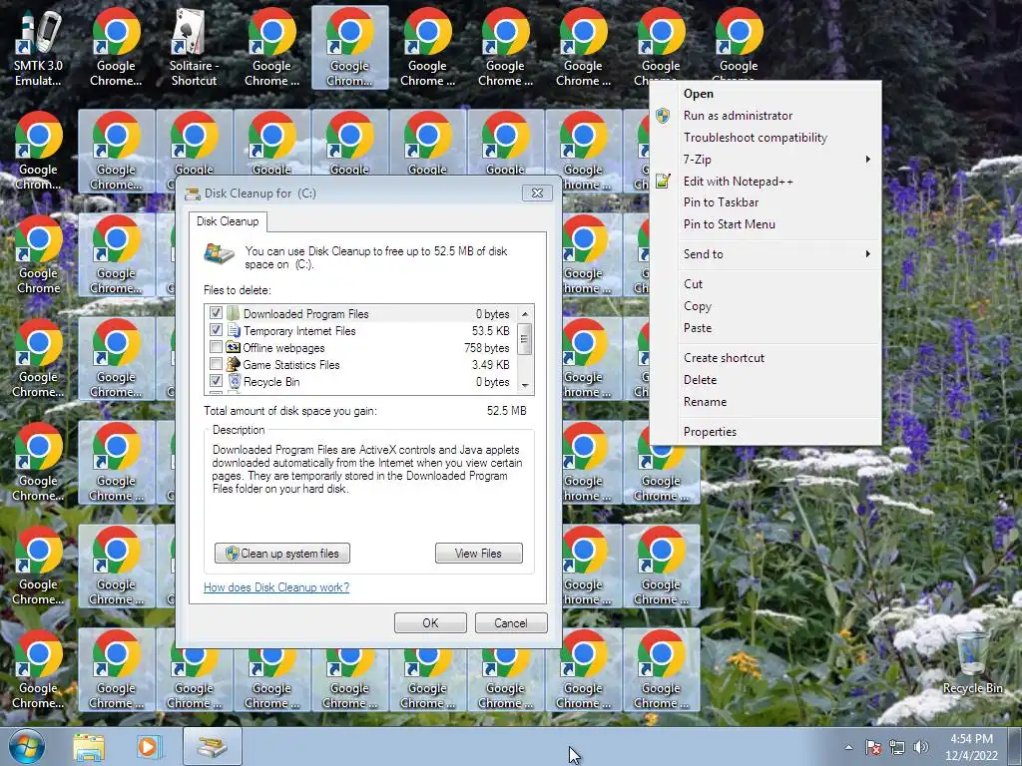The height and width of the screenshot is (766, 1022).
Task: Select the Solitaire - Shortcut desktop icon
Action: (x=194, y=48)
